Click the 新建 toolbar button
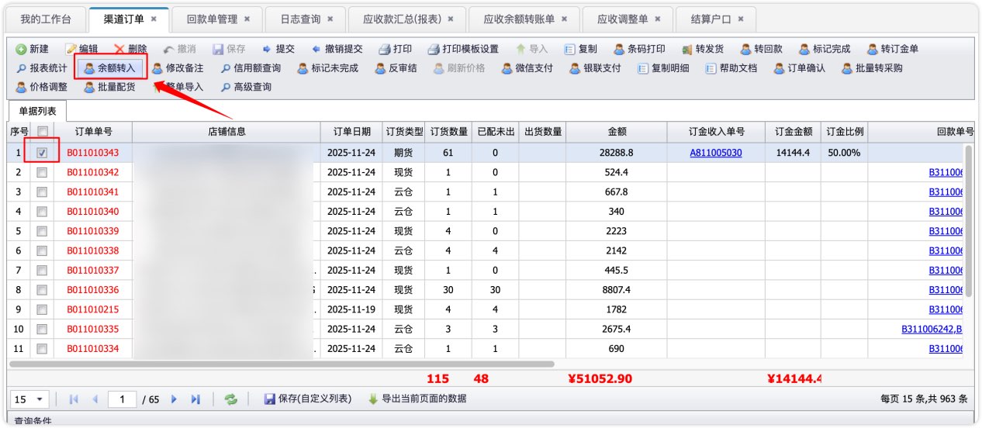The width and height of the screenshot is (982, 428). (32, 49)
